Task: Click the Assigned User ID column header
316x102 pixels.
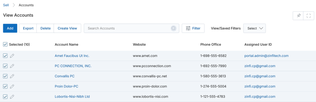Action: 258,45
